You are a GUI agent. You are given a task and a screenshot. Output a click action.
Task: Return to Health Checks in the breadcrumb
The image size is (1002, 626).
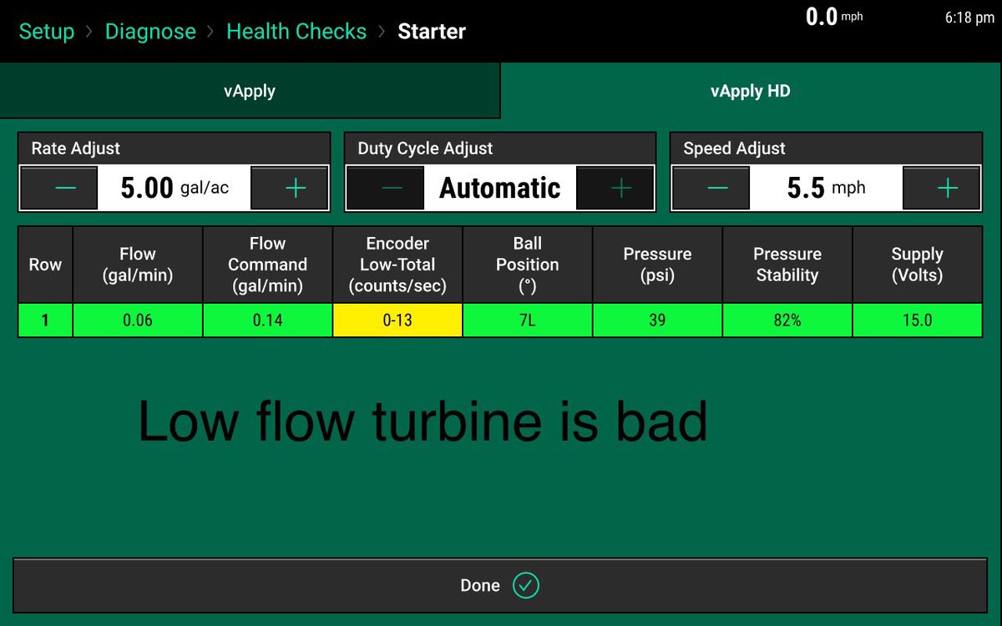pyautogui.click(x=296, y=32)
